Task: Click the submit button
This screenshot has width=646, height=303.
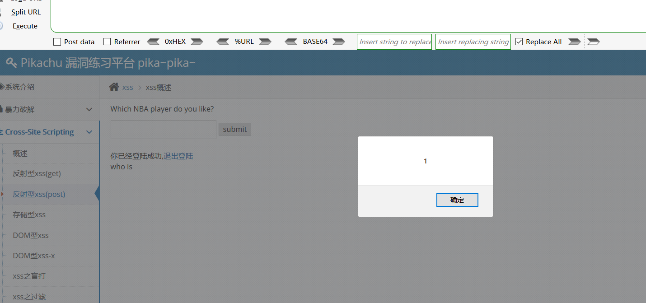Action: coord(235,129)
